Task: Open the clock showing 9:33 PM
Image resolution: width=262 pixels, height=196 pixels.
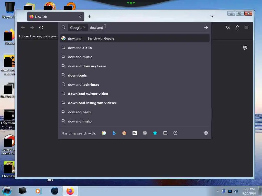Action: [249, 191]
